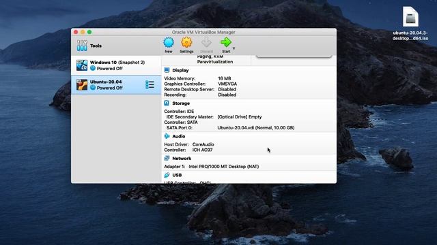Click the Audio section speaker icon
Screen dimensions: 437x245
click(x=167, y=136)
